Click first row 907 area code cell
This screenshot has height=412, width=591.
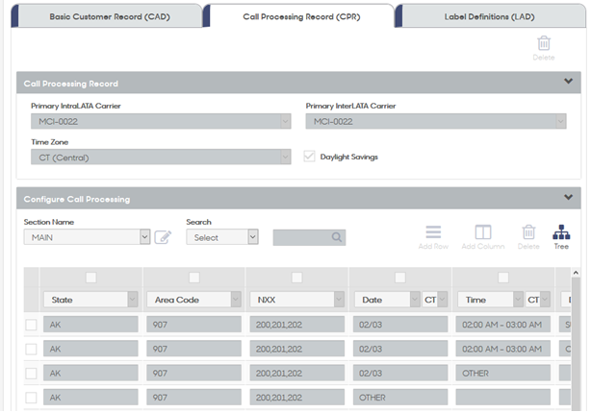[x=193, y=324]
